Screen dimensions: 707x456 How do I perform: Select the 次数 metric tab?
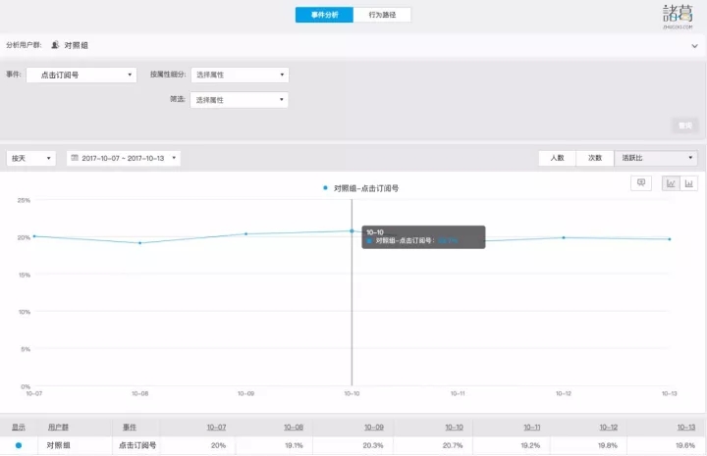[595, 158]
